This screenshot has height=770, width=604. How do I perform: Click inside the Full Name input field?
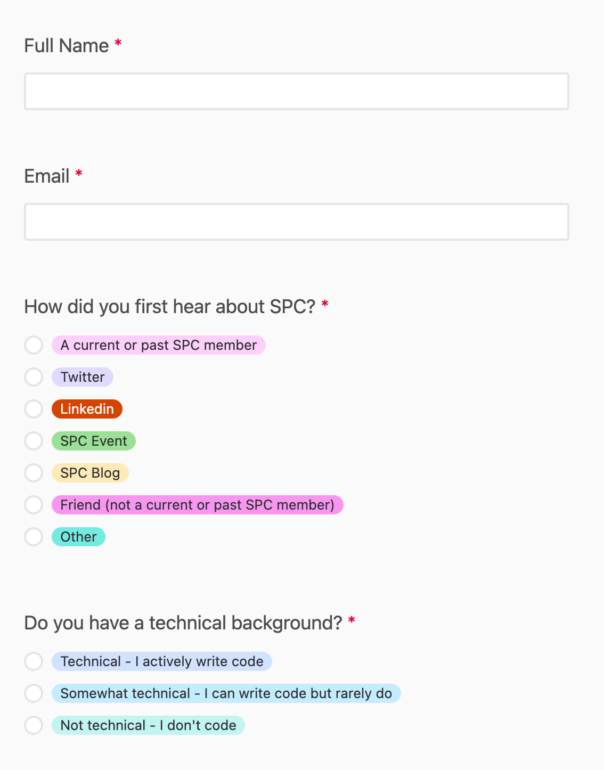296,91
